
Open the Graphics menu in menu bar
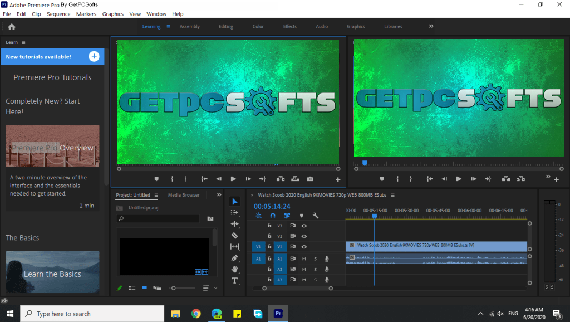point(112,14)
